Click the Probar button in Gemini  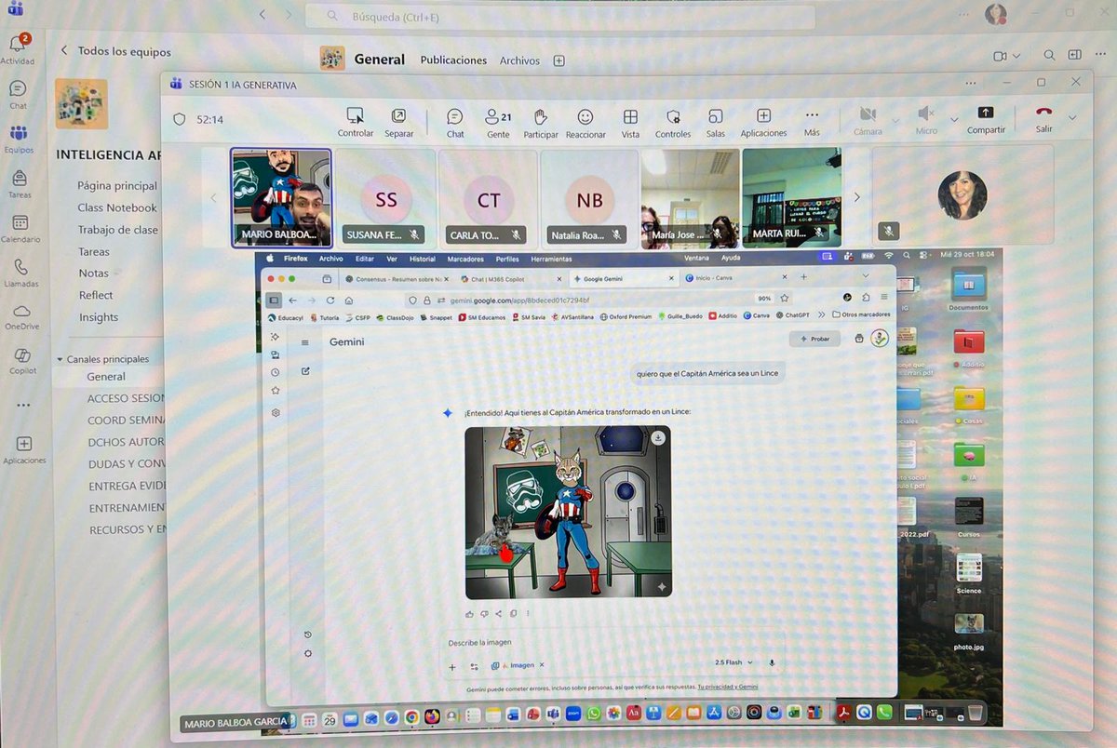[x=814, y=339]
